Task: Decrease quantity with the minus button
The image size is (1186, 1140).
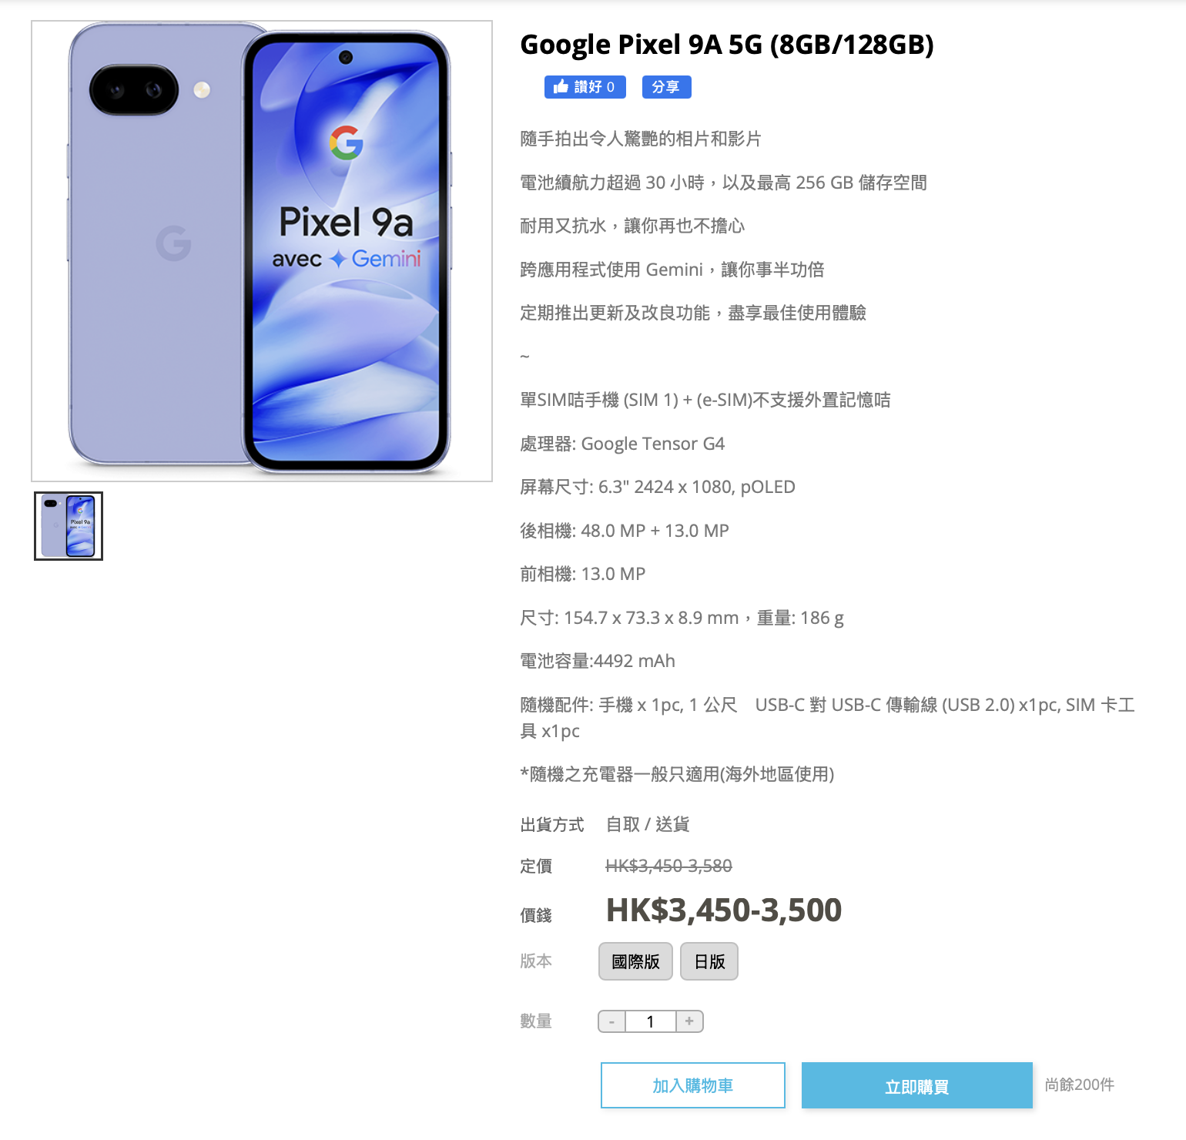Action: (611, 1021)
